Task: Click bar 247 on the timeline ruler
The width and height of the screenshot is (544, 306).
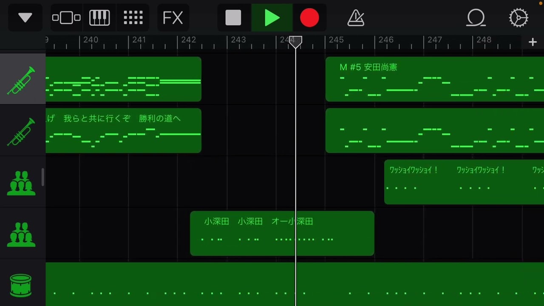Action: pos(435,40)
